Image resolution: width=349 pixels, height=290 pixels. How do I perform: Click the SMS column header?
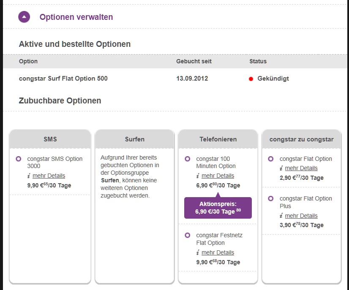(50, 139)
